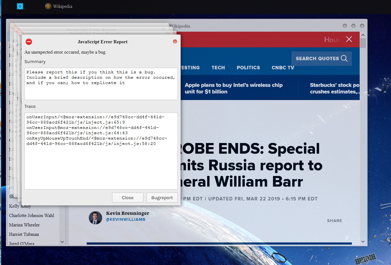Select Harriet Tubman in the sidebar list

[24, 234]
